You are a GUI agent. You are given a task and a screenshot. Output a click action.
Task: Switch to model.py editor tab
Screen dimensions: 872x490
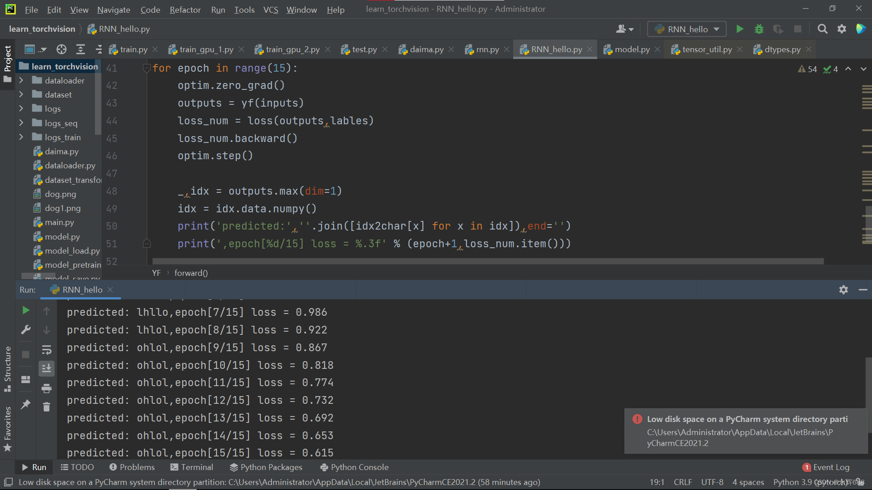[631, 49]
